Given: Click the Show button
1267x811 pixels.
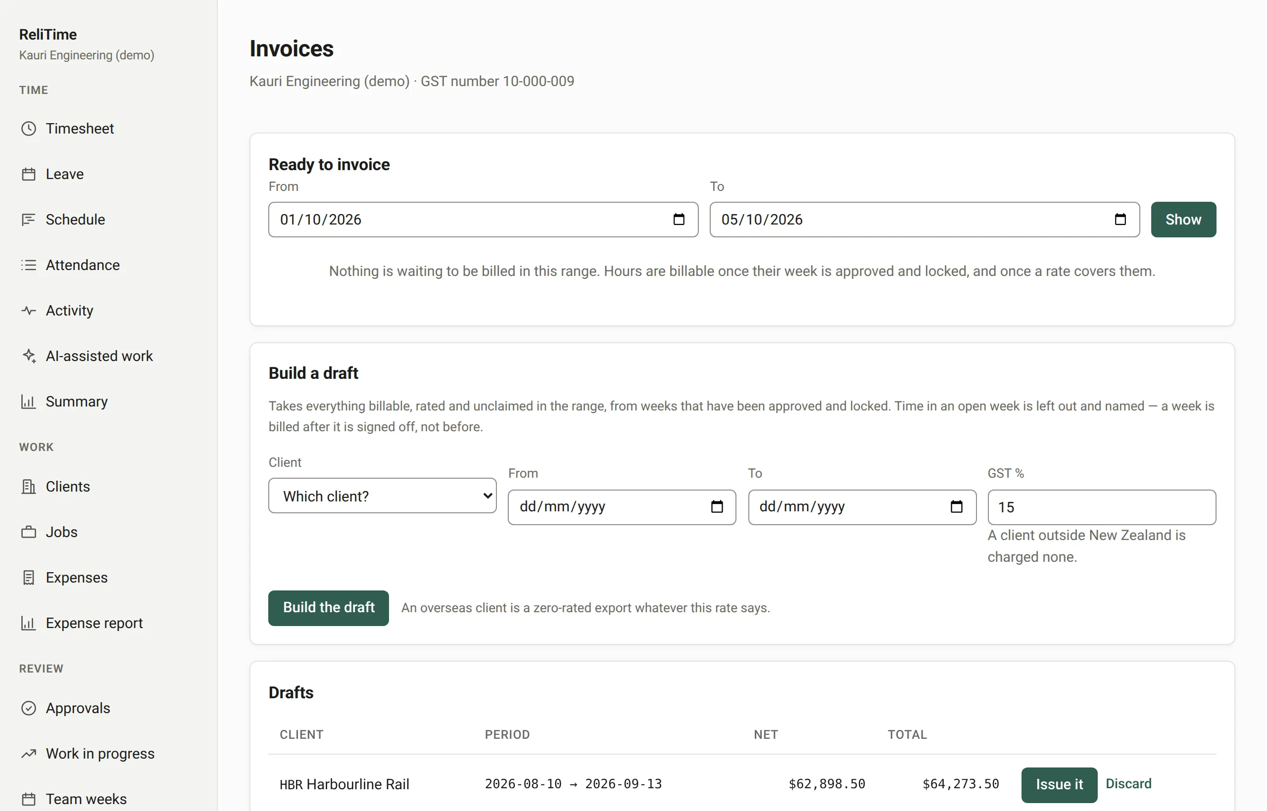Looking at the screenshot, I should [x=1183, y=220].
